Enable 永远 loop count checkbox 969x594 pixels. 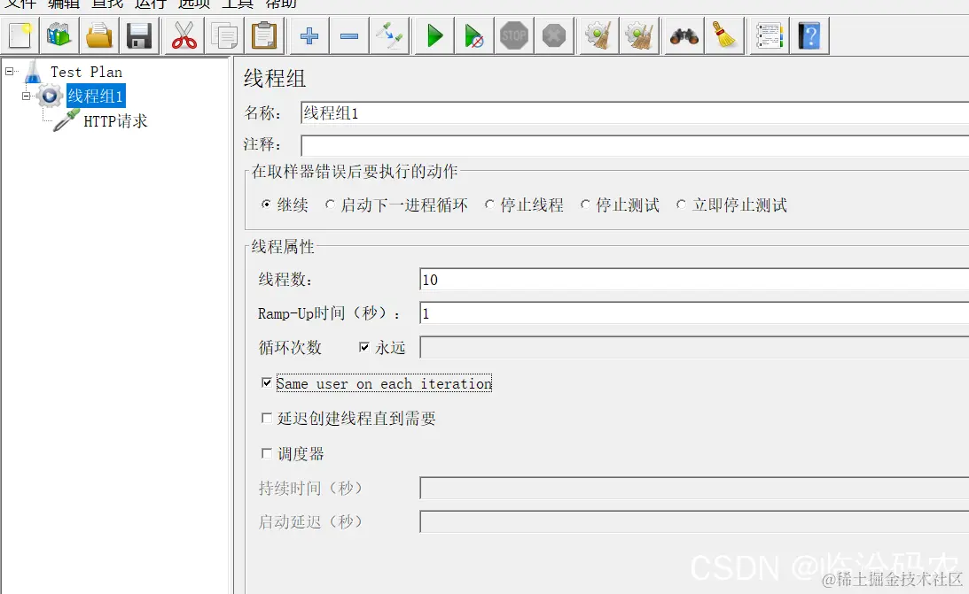click(363, 347)
